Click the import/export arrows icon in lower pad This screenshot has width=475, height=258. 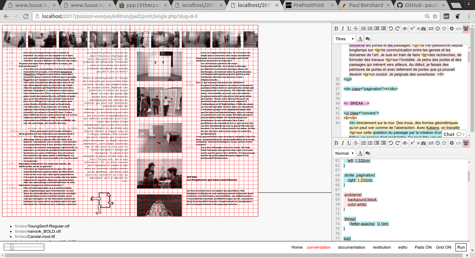431,143
